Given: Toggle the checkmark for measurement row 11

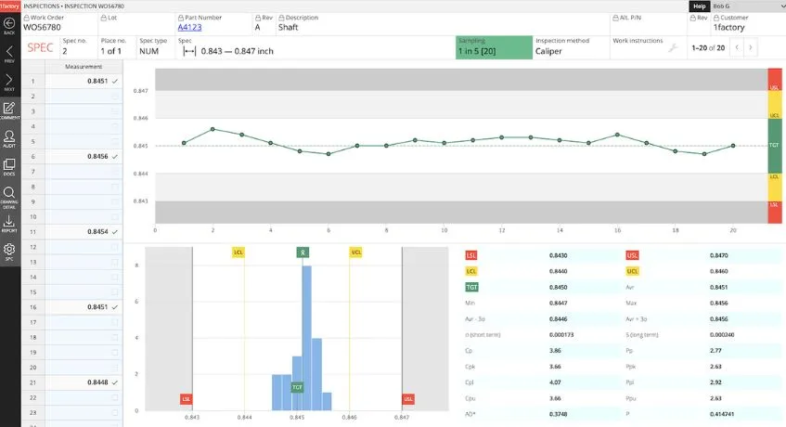Looking at the screenshot, I should 115,231.
